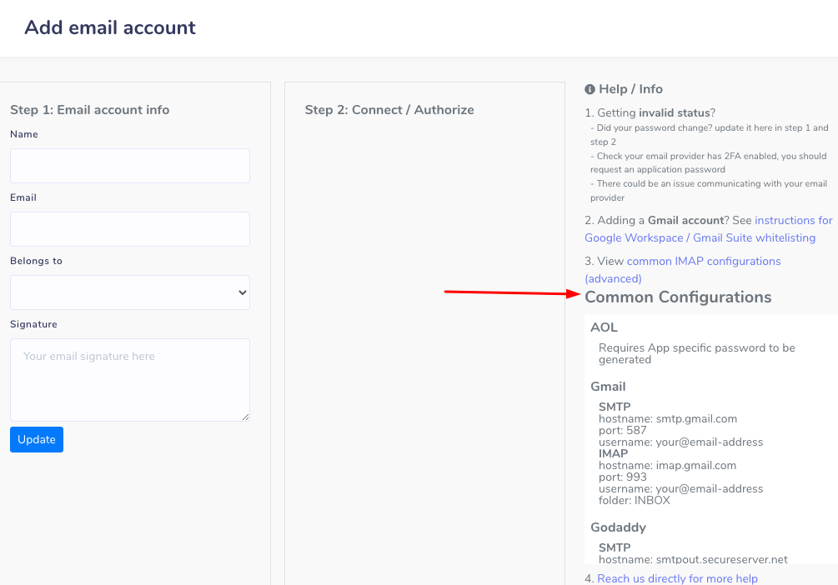Click the Name input field
The image size is (838, 585).
[x=129, y=166]
